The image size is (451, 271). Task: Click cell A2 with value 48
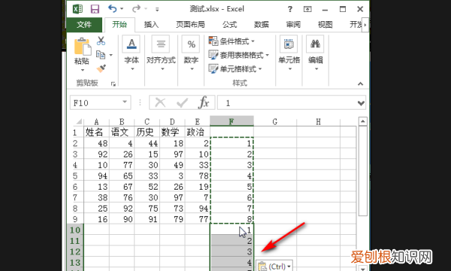point(96,143)
